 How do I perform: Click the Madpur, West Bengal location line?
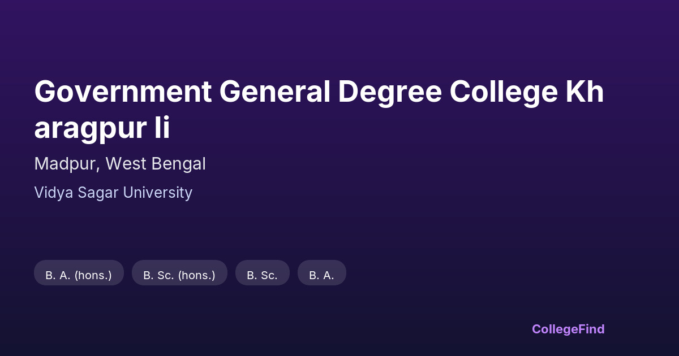coord(120,164)
